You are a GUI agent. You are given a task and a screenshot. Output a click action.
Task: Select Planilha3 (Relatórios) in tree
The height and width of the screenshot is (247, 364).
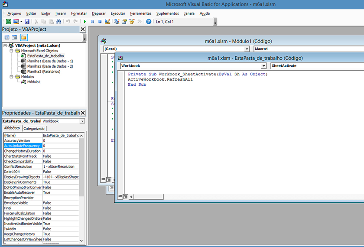[44, 71]
